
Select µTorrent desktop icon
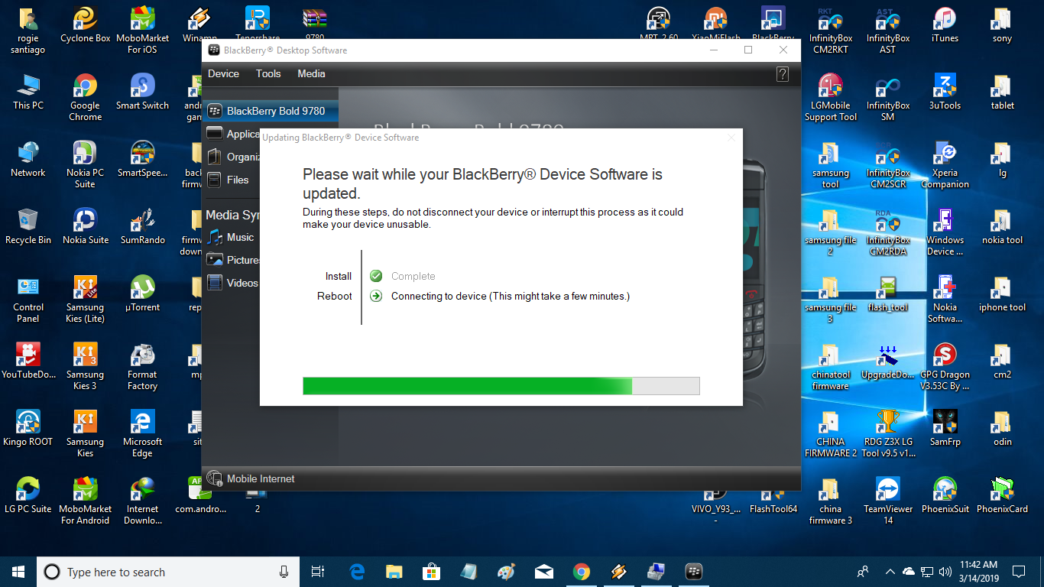pyautogui.click(x=142, y=294)
